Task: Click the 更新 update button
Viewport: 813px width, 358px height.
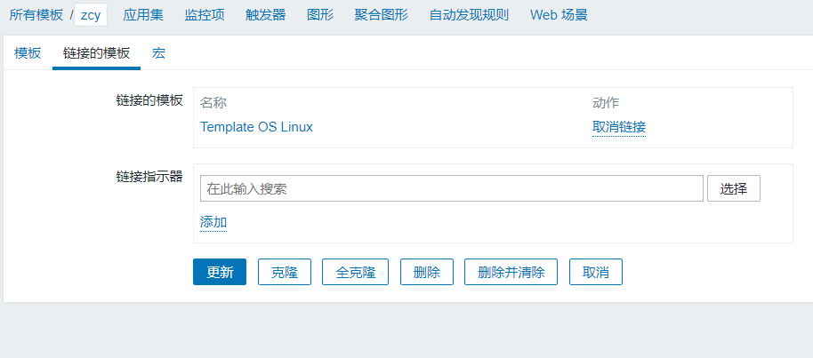Action: (220, 272)
